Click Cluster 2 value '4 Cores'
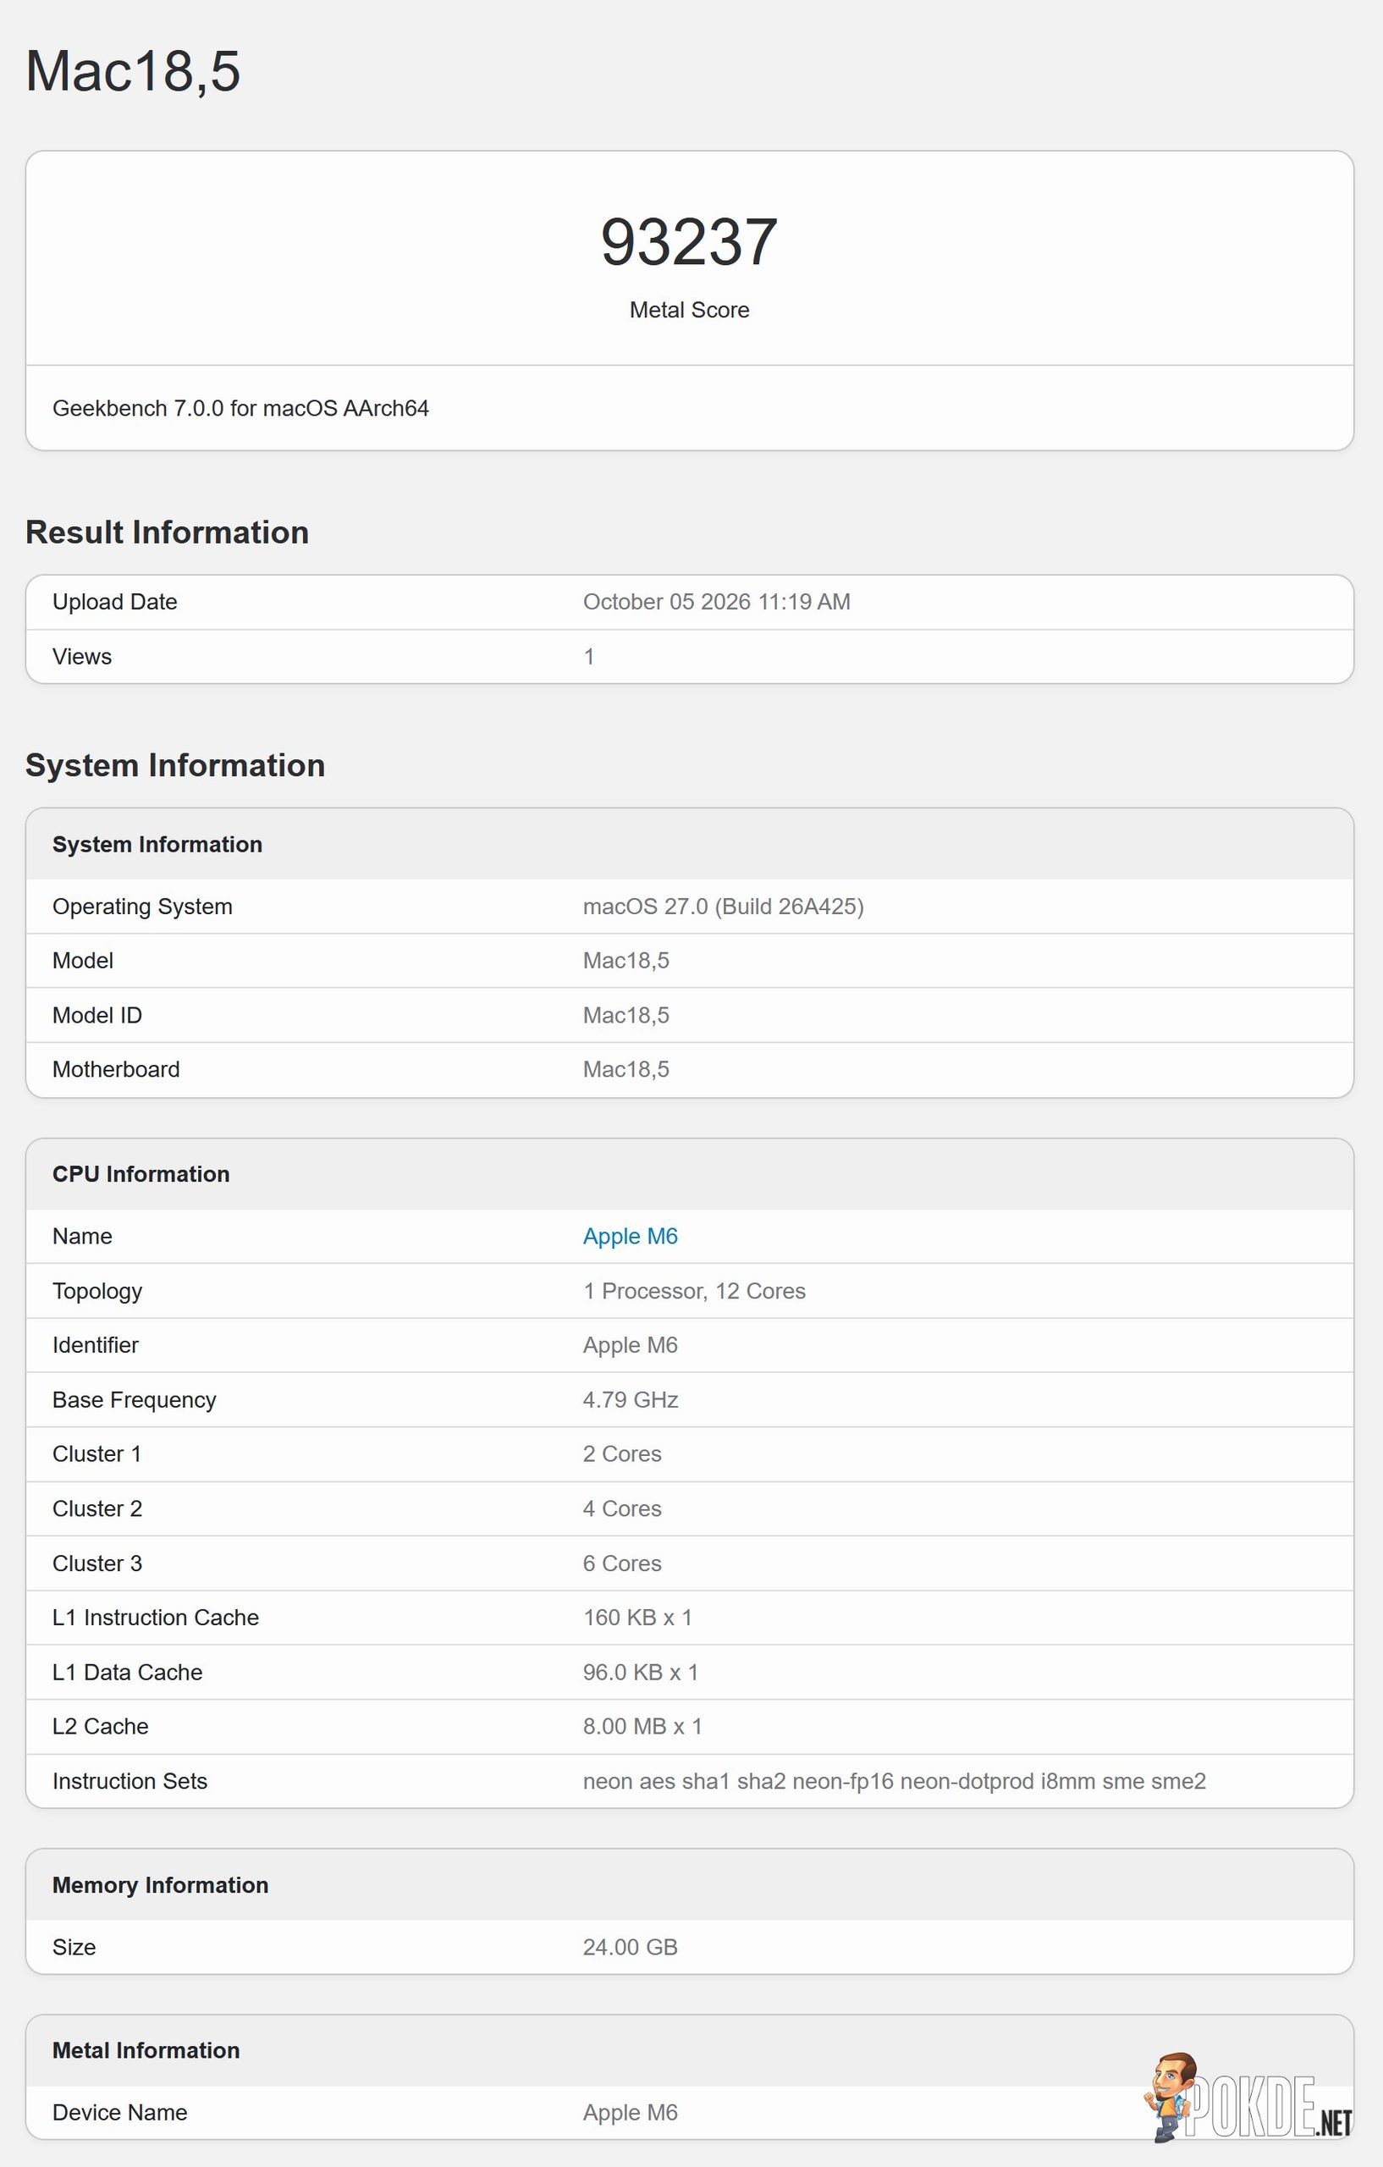Screen dimensions: 1383x2167 coord(622,1508)
